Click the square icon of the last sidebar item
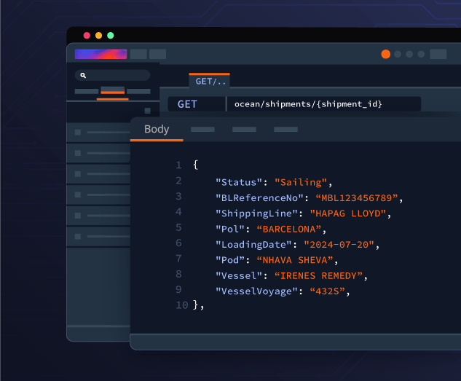Image resolution: width=461 pixels, height=381 pixels. pos(77,236)
